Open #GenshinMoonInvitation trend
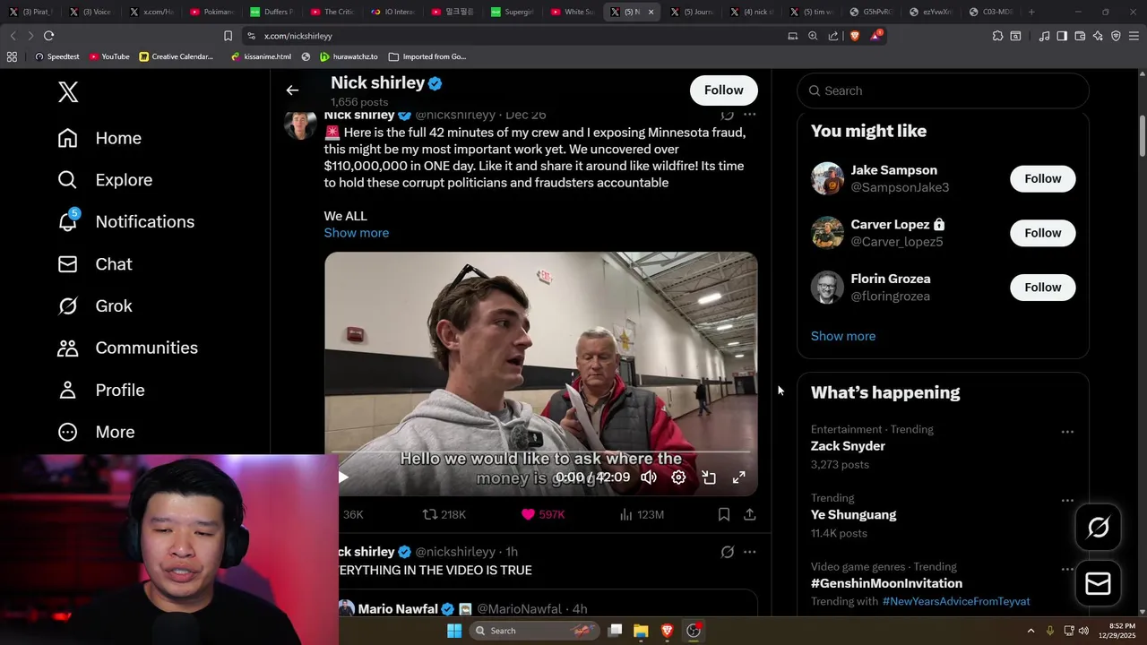1147x645 pixels. pos(886,583)
